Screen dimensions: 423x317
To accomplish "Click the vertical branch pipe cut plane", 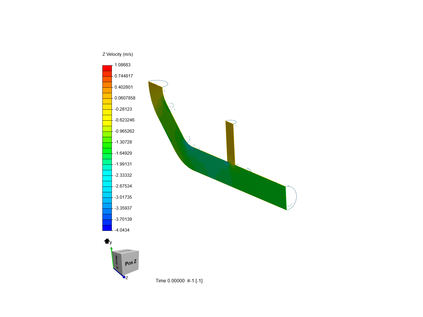I will pyautogui.click(x=230, y=143).
